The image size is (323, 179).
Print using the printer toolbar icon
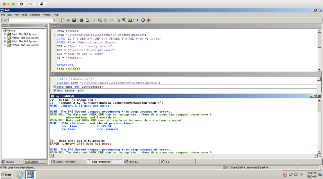pyautogui.click(x=81, y=20)
